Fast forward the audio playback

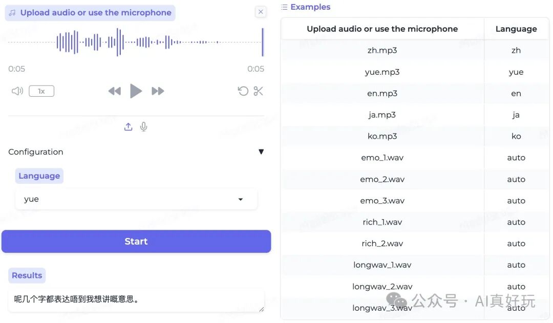coord(158,91)
